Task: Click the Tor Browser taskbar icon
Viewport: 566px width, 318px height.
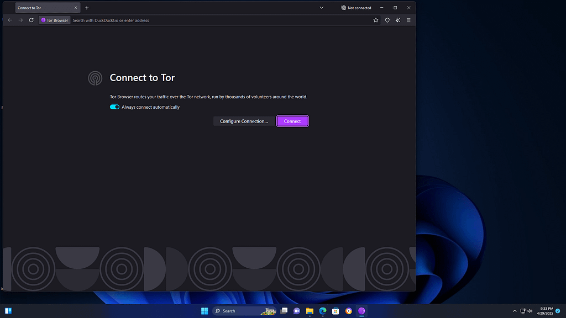Action: [x=361, y=311]
